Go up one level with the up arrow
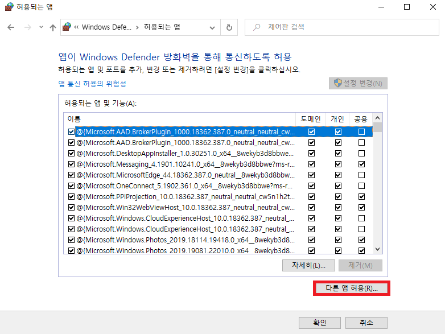445x334 pixels. (53, 27)
